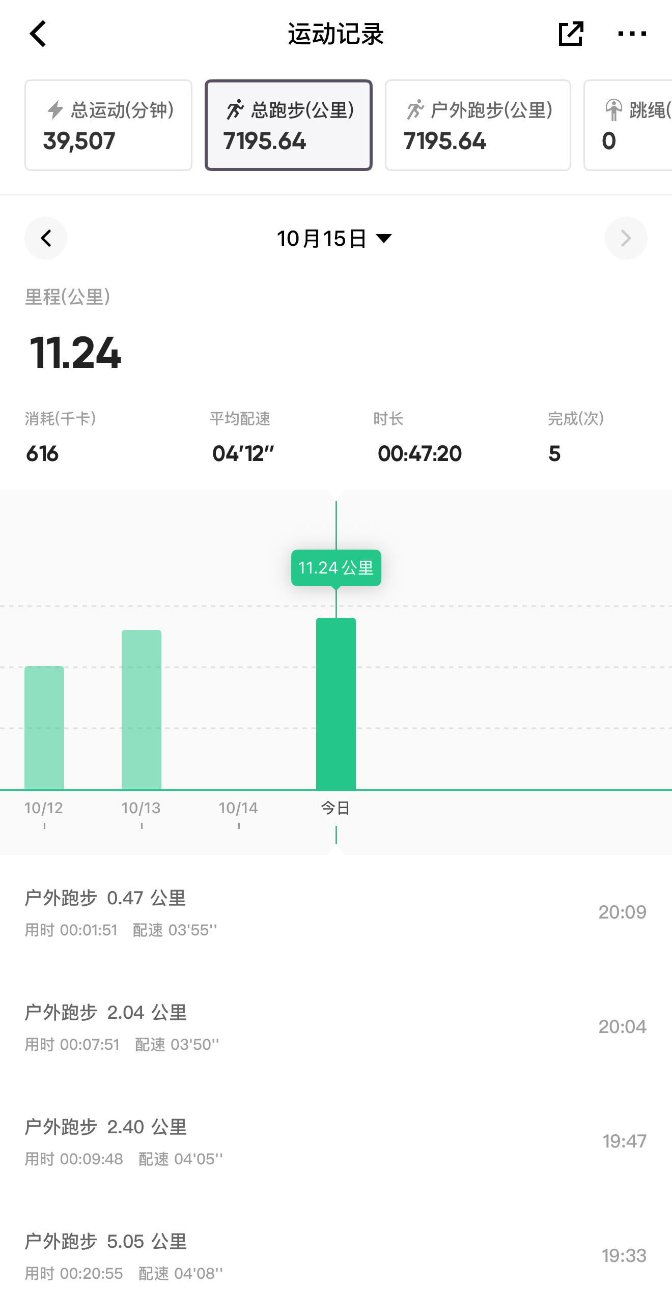This screenshot has height=1289, width=672.
Task: Select the 户外跑步(公里) tab
Action: tap(478, 125)
